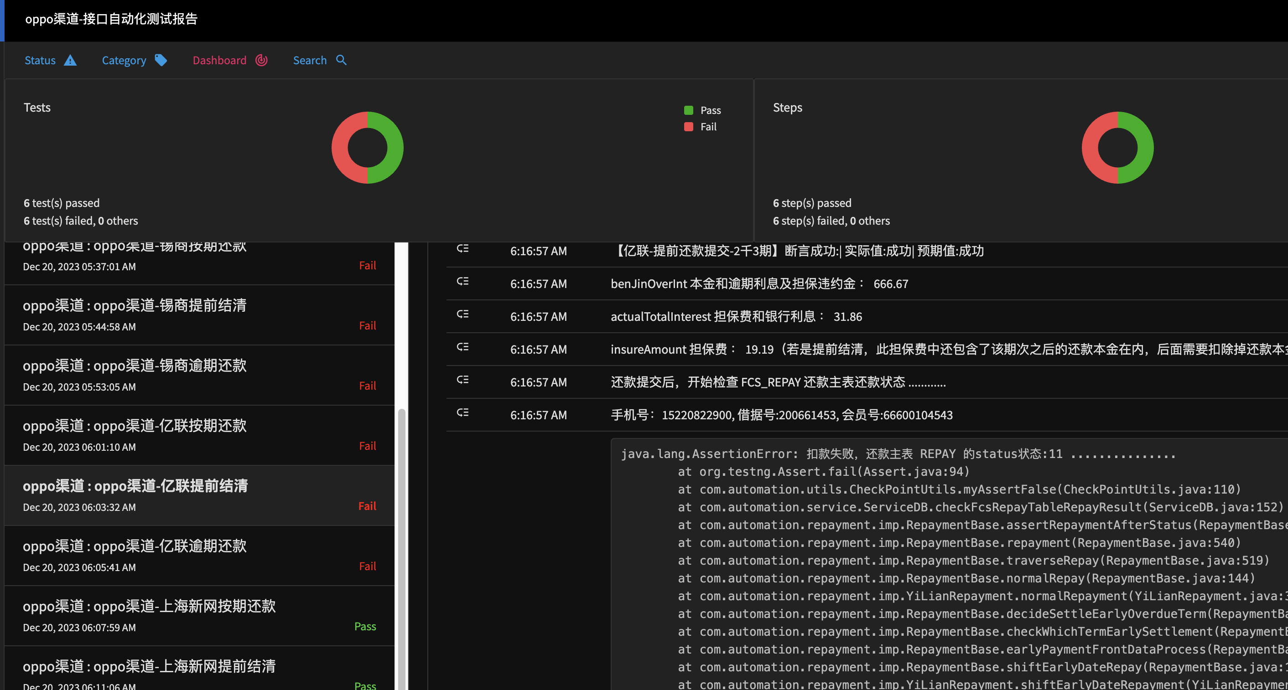Select test oppo渠道-锡商提前结清
1288x690 pixels.
coord(199,315)
